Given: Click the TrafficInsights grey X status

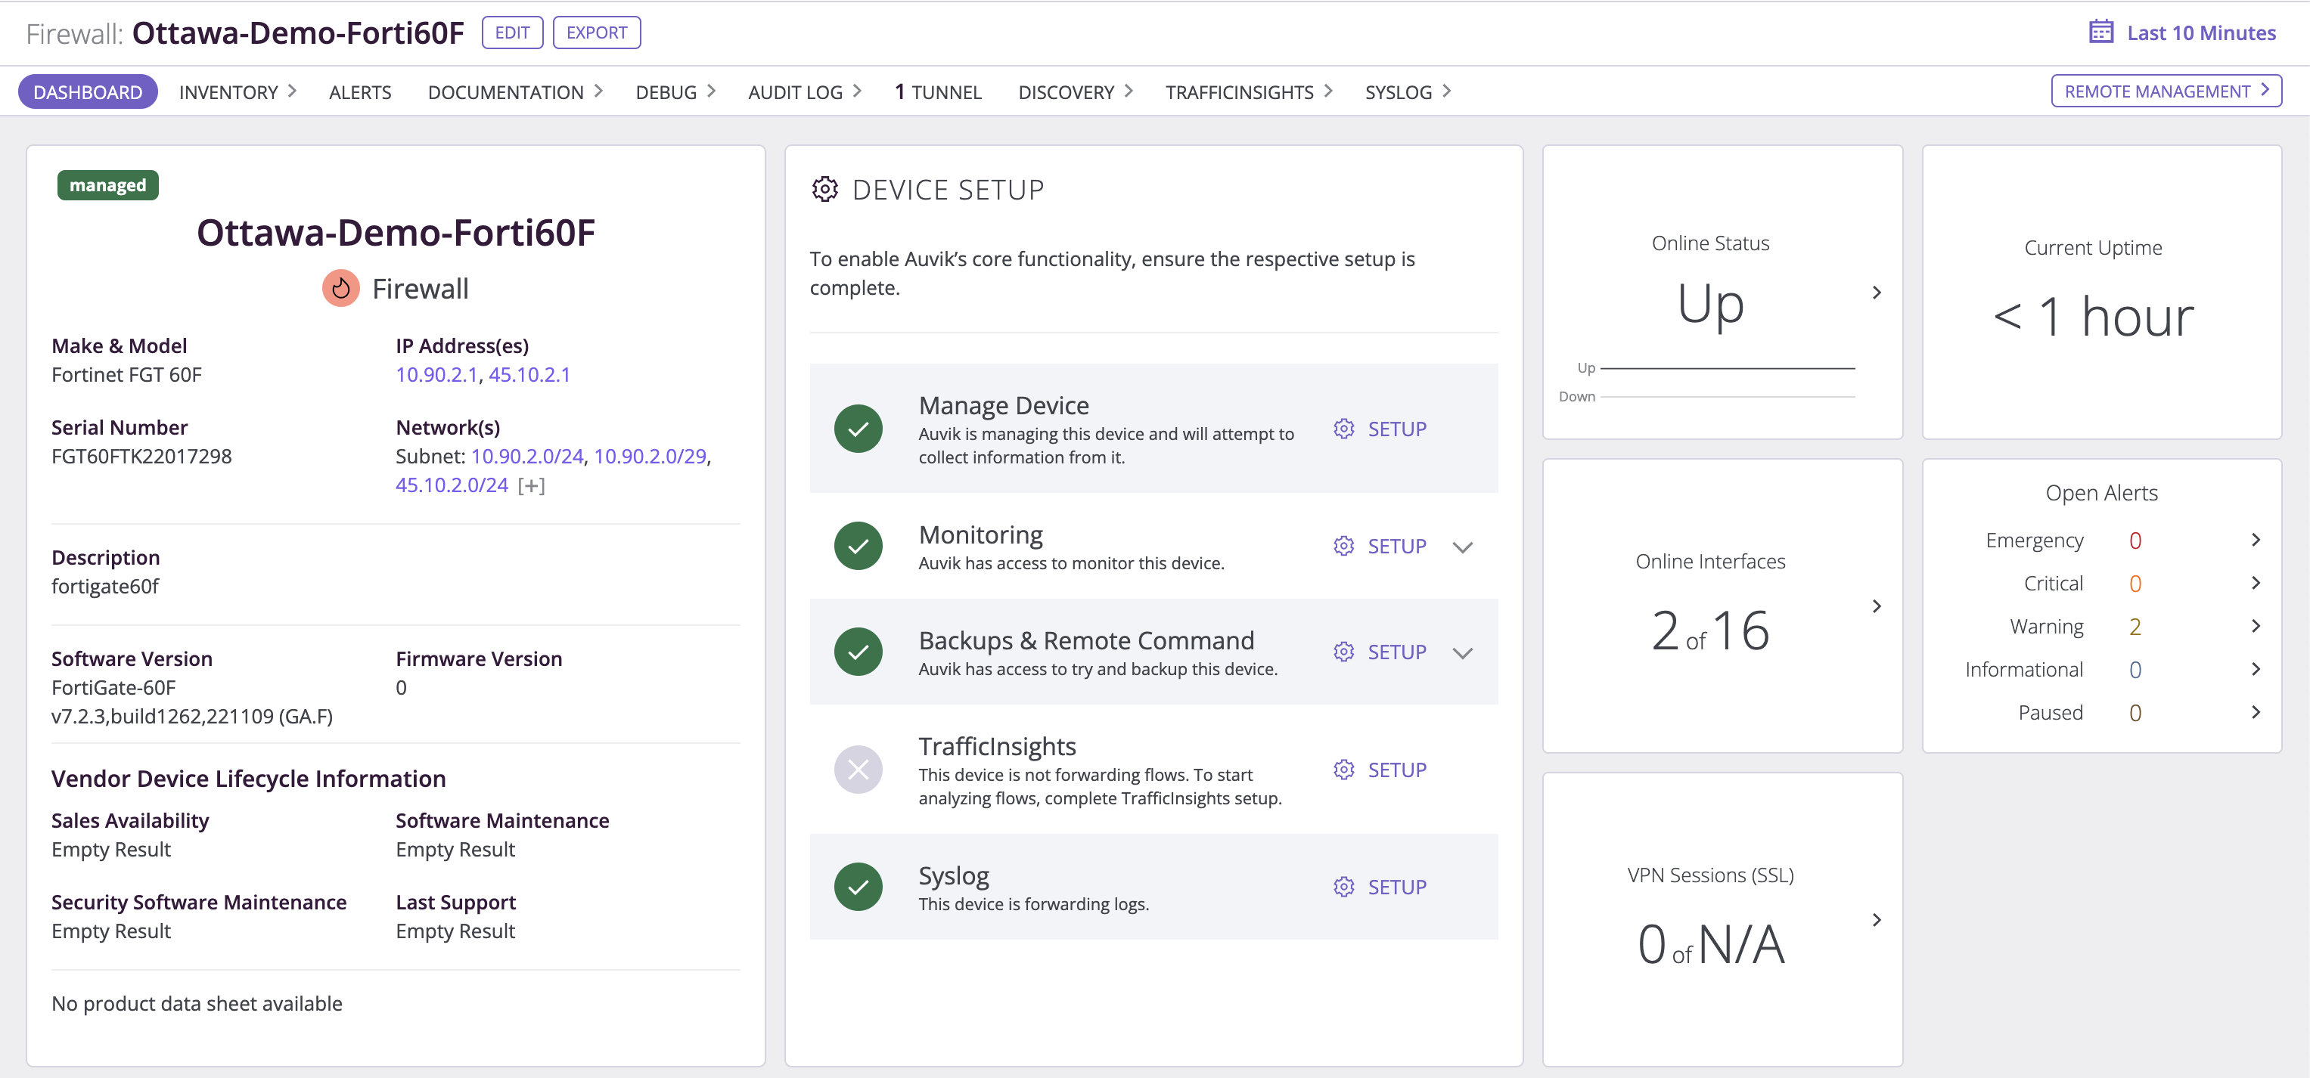Looking at the screenshot, I should pyautogui.click(x=857, y=770).
